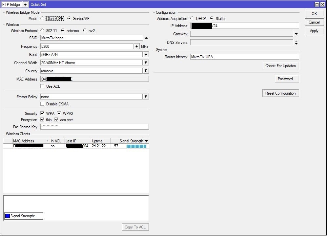Expand the Channel Width dropdown

[x=146, y=63]
